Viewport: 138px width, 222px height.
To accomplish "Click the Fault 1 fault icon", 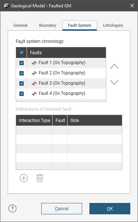I will [34, 63].
